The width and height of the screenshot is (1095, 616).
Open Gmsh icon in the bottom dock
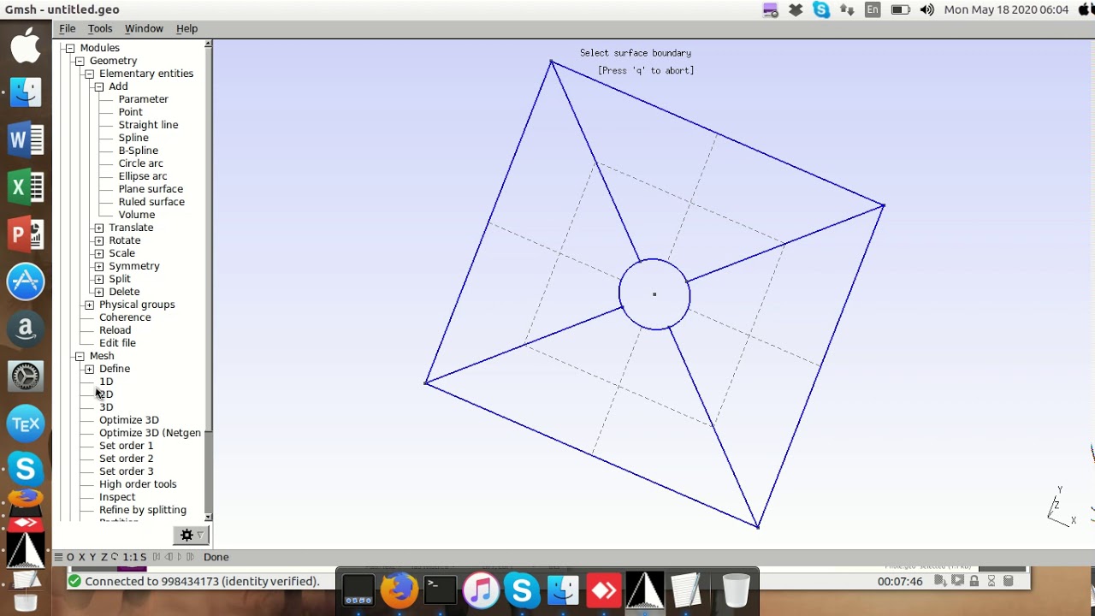(x=645, y=589)
